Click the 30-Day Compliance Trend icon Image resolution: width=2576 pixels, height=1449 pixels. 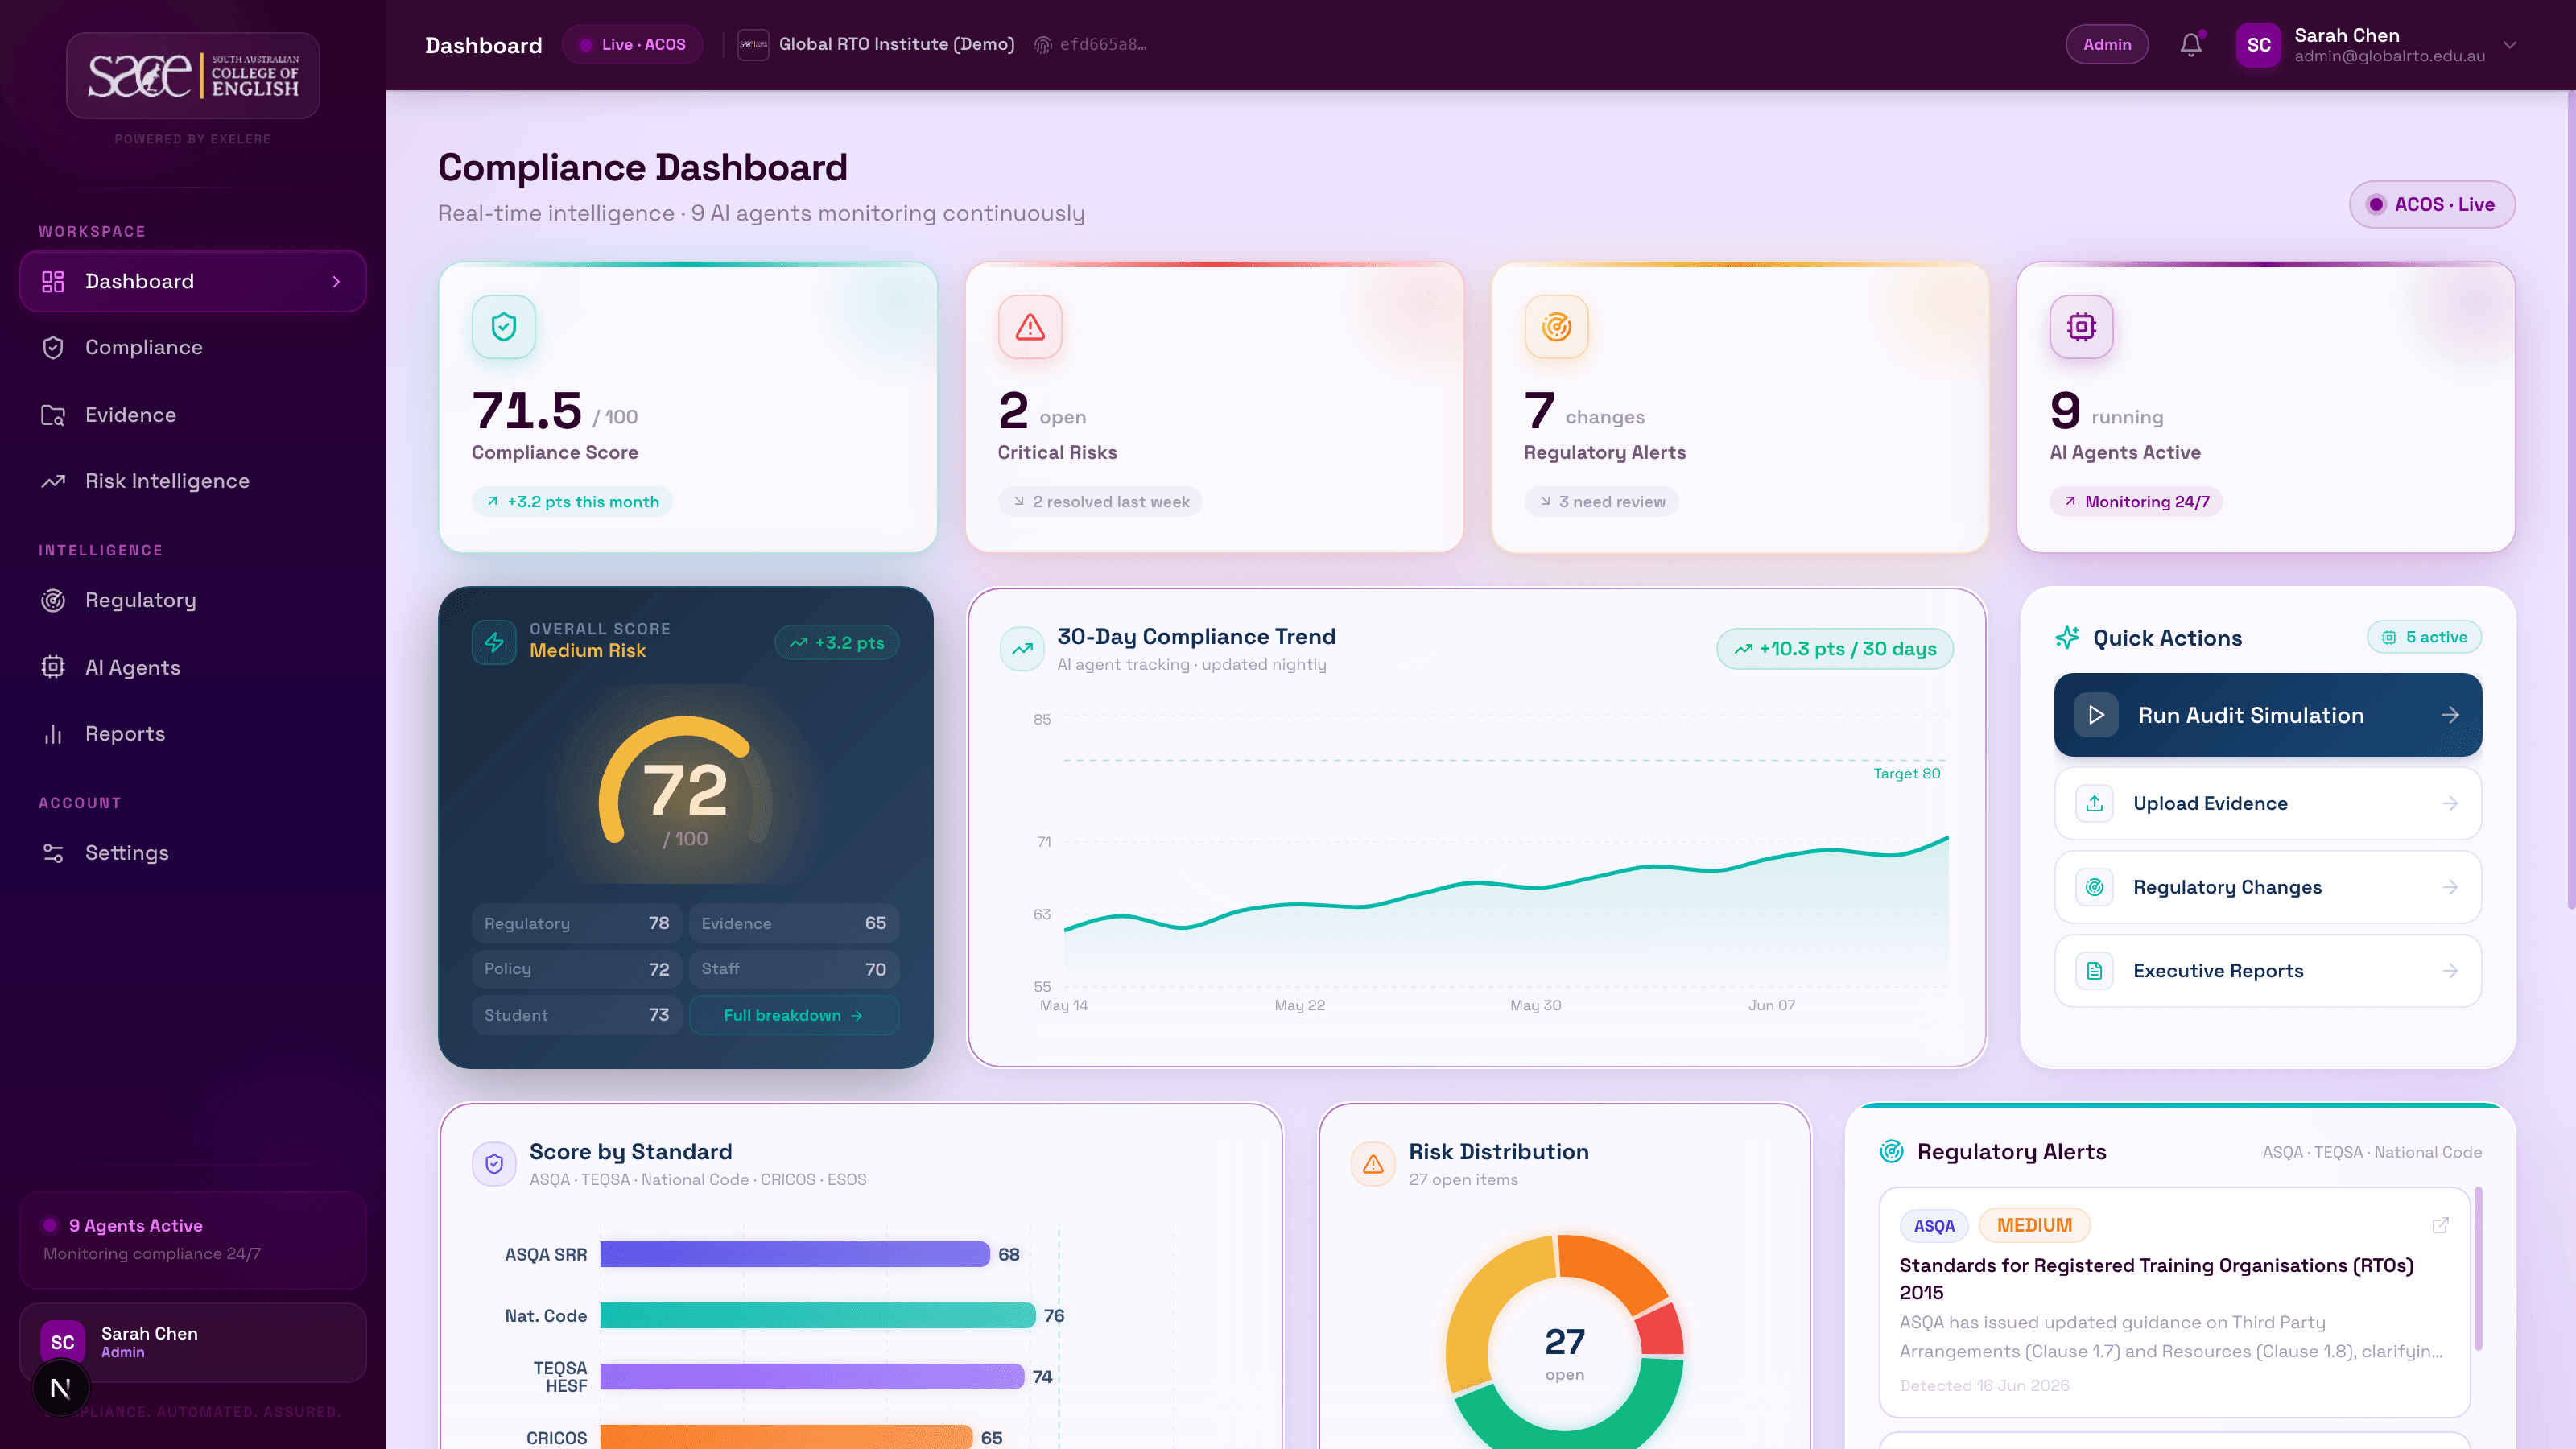coord(1022,649)
